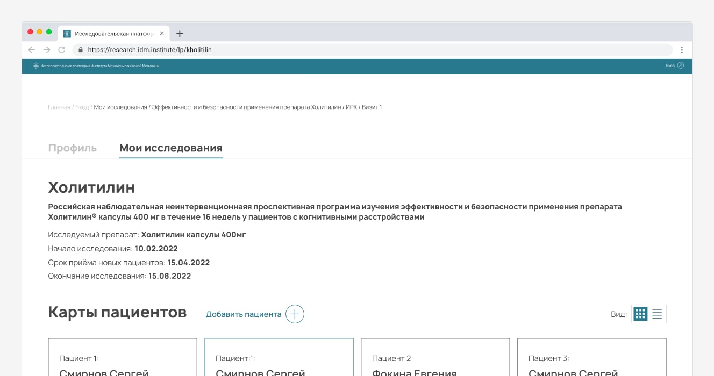Click the Холитилин капсулы 400мг drug name
Viewport: 714px width, 376px height.
[194, 235]
